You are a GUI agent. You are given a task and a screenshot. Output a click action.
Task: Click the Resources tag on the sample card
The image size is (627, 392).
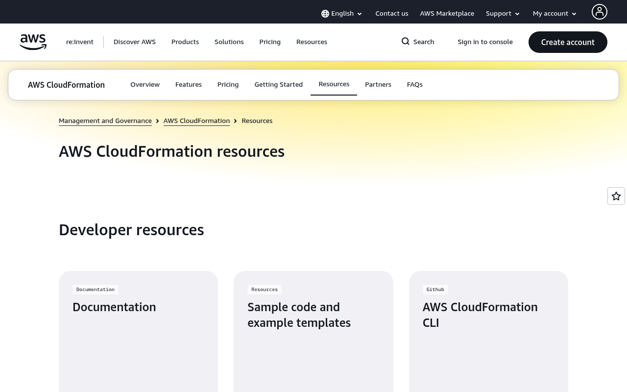265,290
